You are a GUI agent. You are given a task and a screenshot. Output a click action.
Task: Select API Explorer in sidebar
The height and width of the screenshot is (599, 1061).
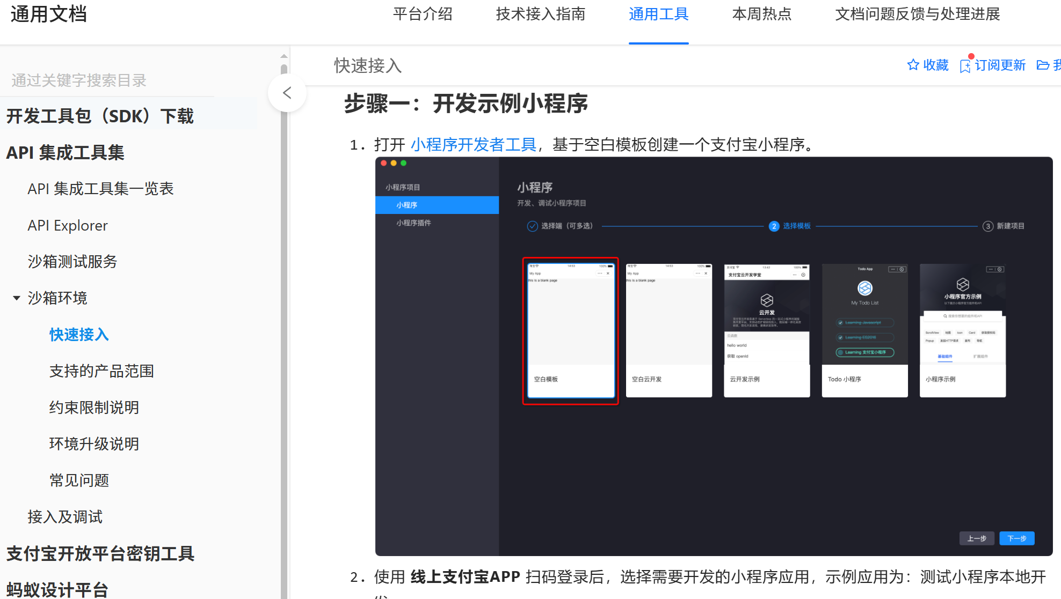[x=68, y=225]
